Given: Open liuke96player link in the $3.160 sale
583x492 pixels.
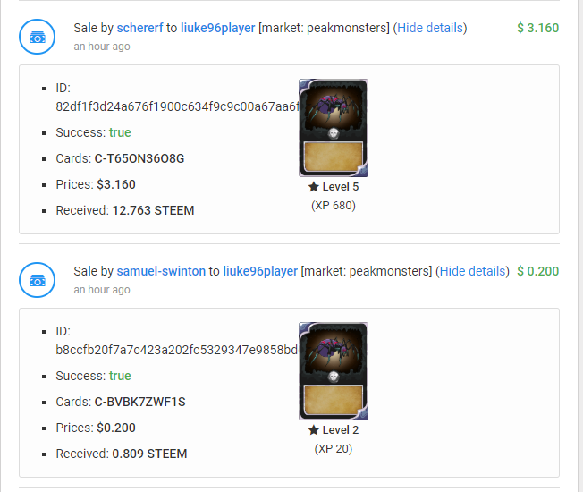Looking at the screenshot, I should (x=218, y=28).
